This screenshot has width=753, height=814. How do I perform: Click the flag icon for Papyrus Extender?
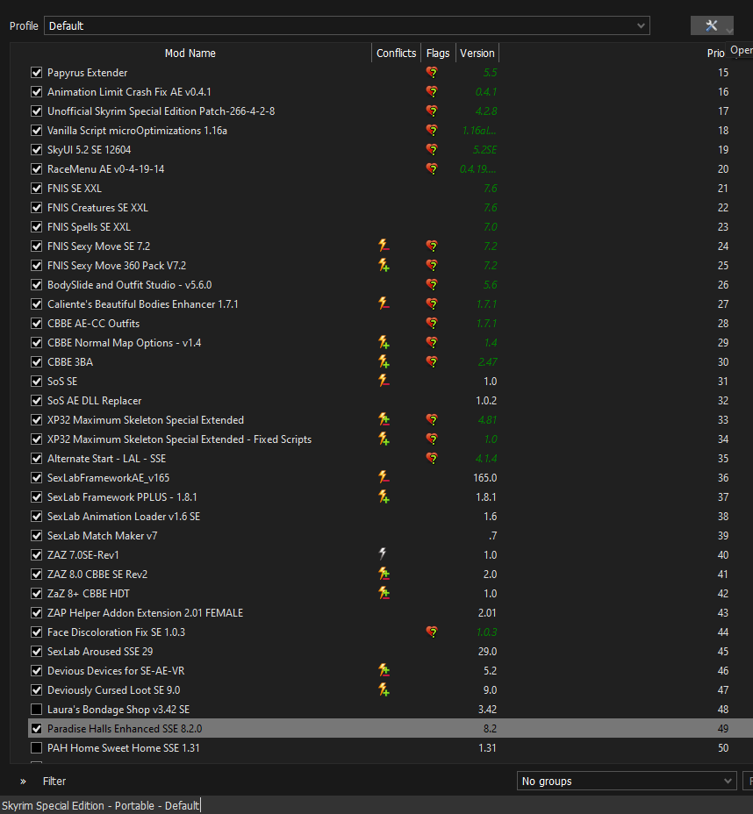point(432,73)
